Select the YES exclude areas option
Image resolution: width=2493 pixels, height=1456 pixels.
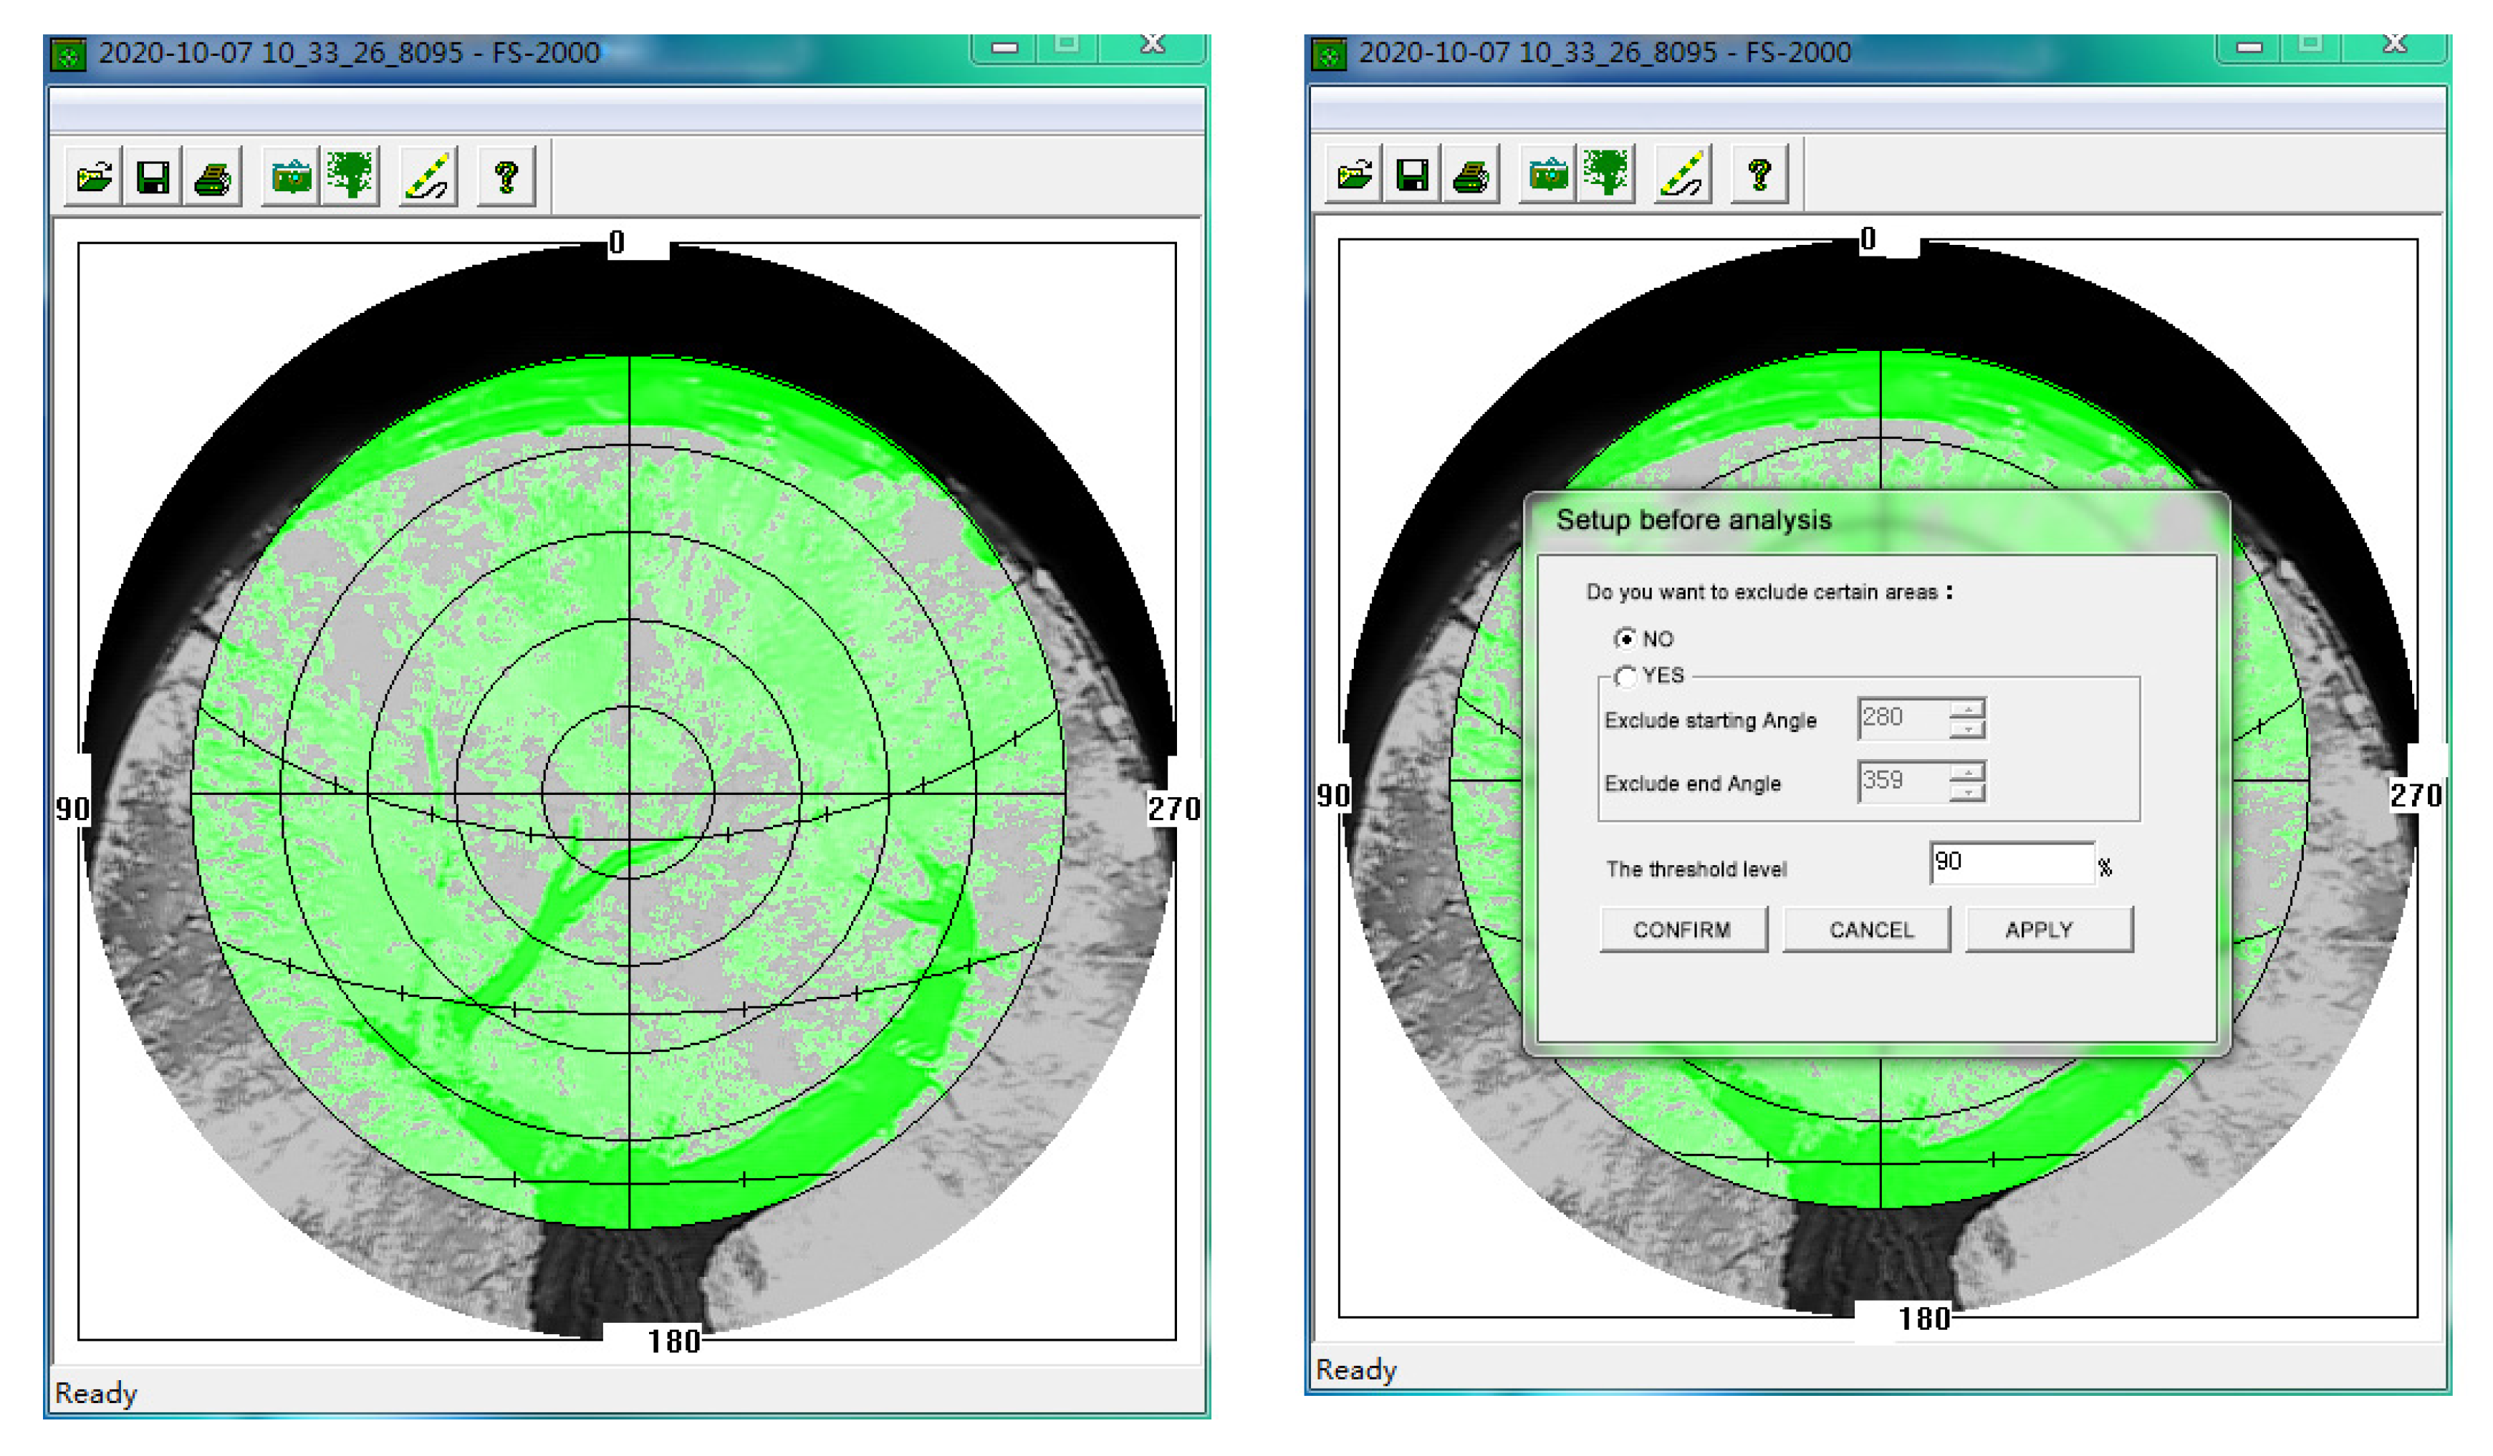click(x=1625, y=677)
